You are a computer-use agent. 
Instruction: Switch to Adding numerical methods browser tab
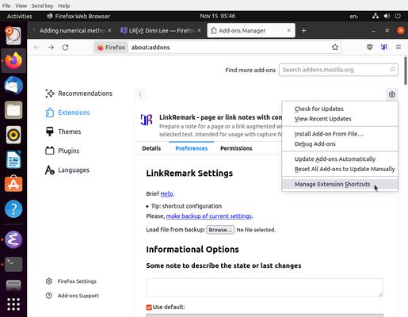72,31
